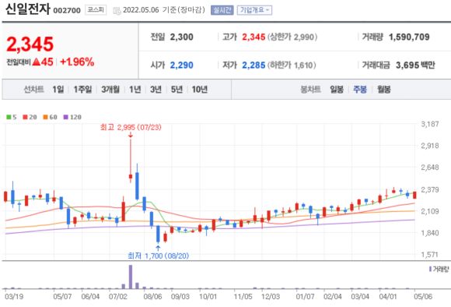The width and height of the screenshot is (451, 307).
Task: Click the 05/06 date axis label
Action: point(423,296)
